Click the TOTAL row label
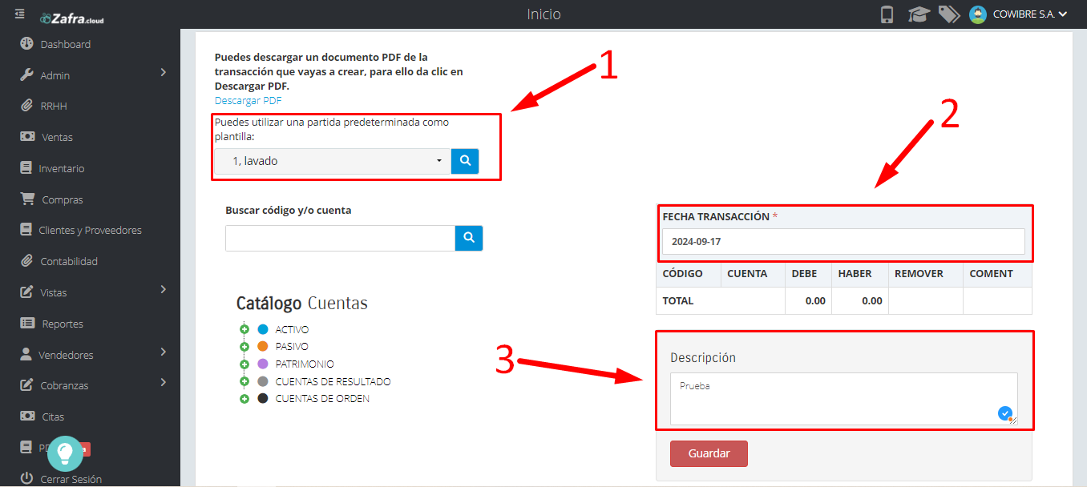The height and width of the screenshot is (487, 1087). tap(678, 301)
